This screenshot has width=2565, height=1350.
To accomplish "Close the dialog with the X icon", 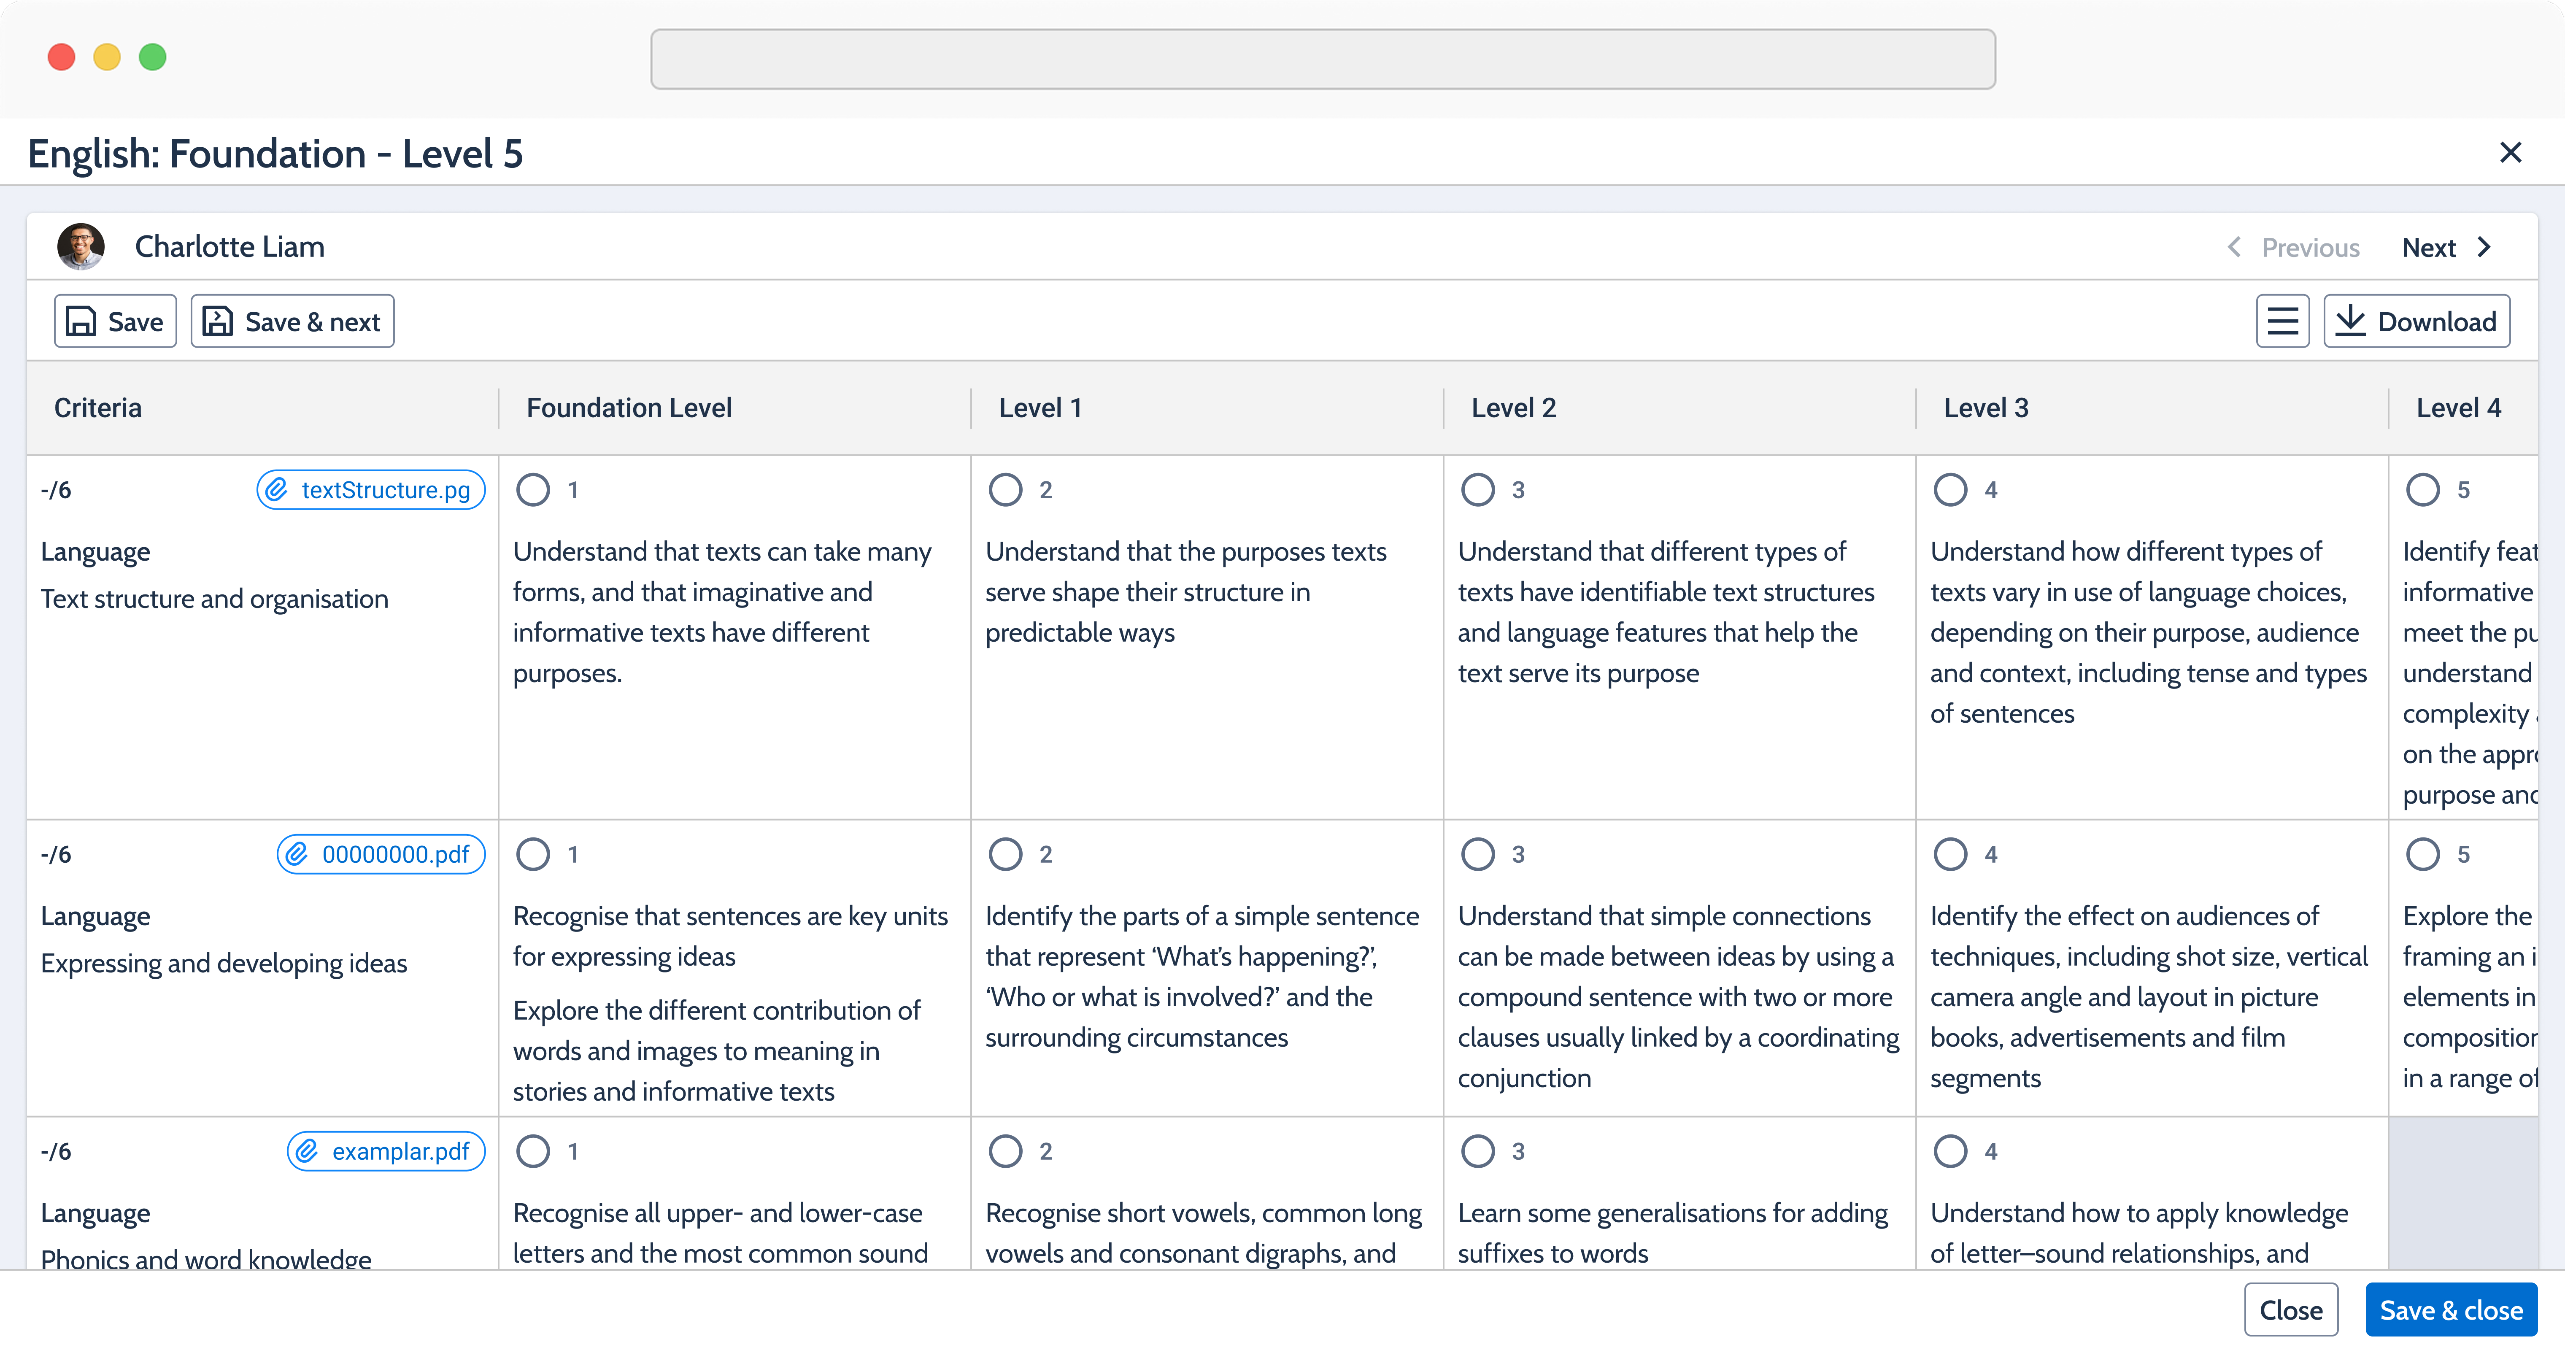I will click(x=2510, y=152).
